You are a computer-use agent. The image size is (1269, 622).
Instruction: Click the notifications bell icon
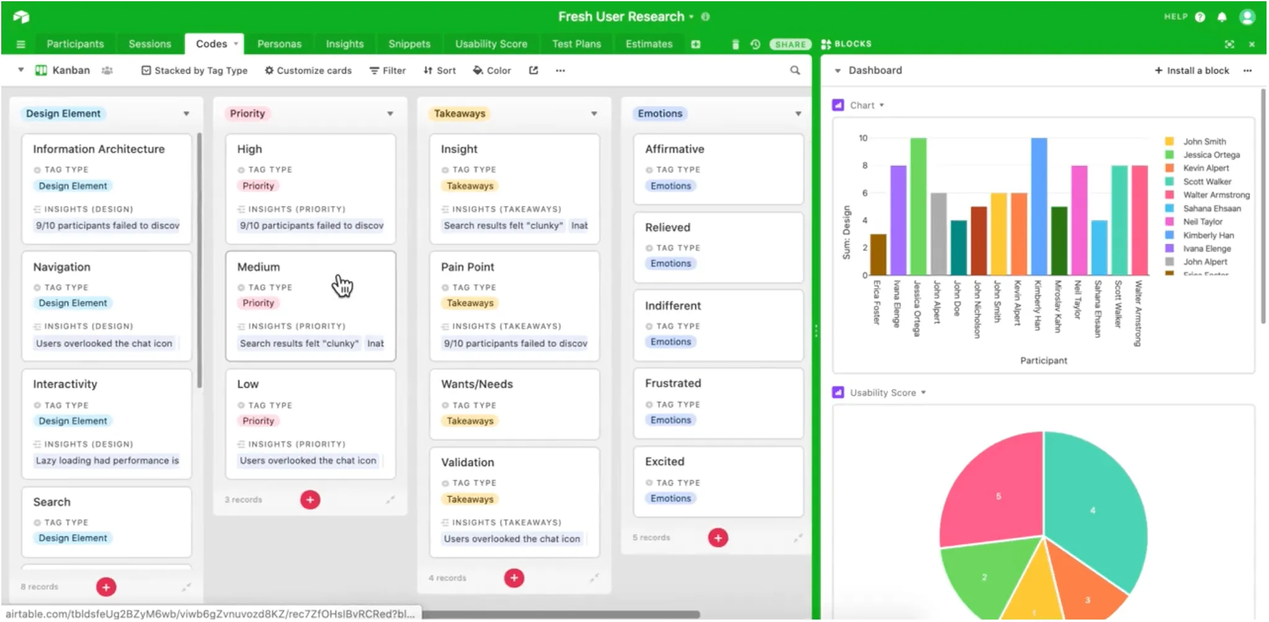tap(1222, 17)
